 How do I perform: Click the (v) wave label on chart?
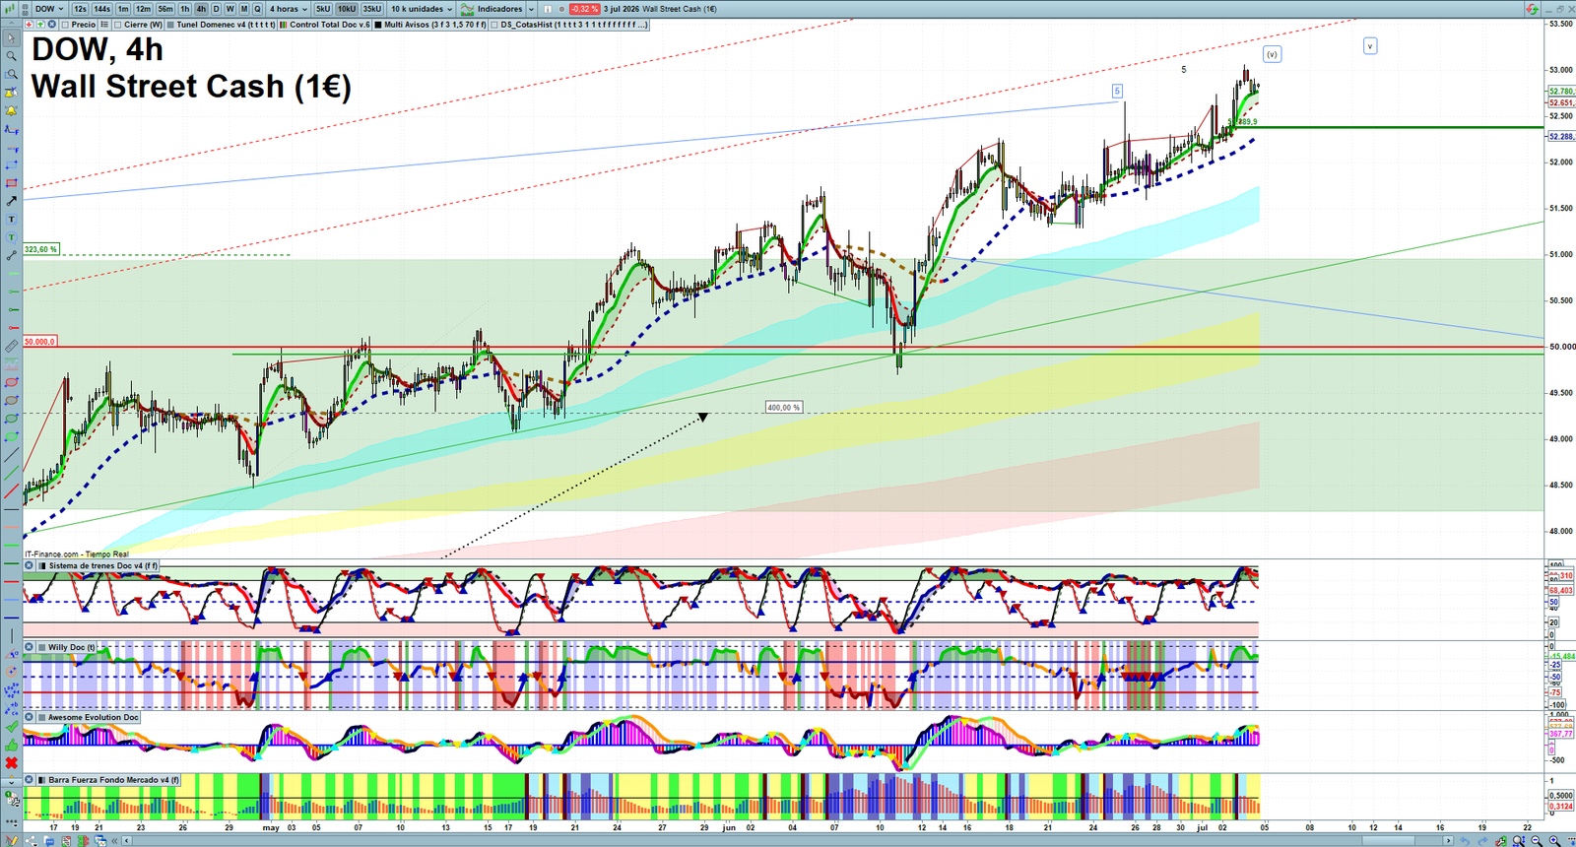pyautogui.click(x=1272, y=55)
